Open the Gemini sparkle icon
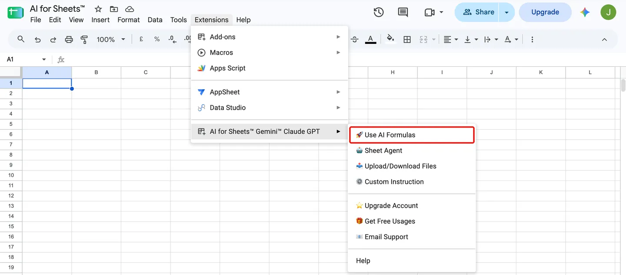The image size is (626, 275). (585, 12)
